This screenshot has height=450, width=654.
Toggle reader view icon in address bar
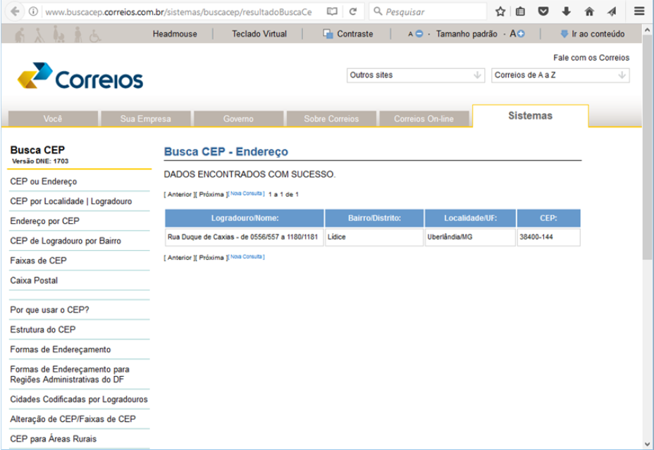(x=332, y=12)
